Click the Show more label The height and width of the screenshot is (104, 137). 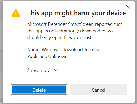[x=39, y=70]
